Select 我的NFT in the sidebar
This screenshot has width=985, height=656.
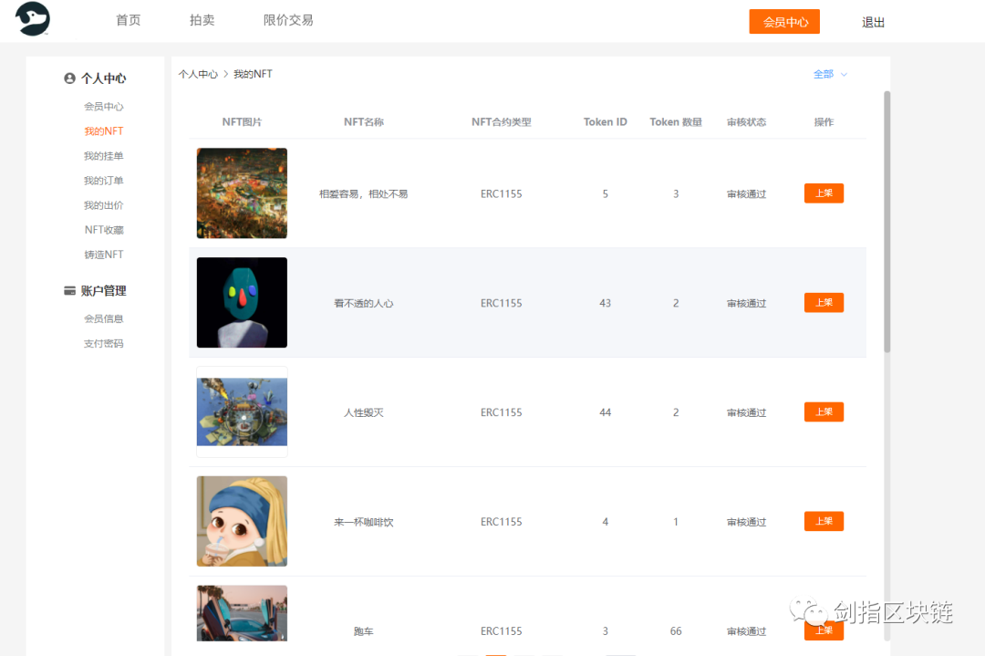pos(104,130)
